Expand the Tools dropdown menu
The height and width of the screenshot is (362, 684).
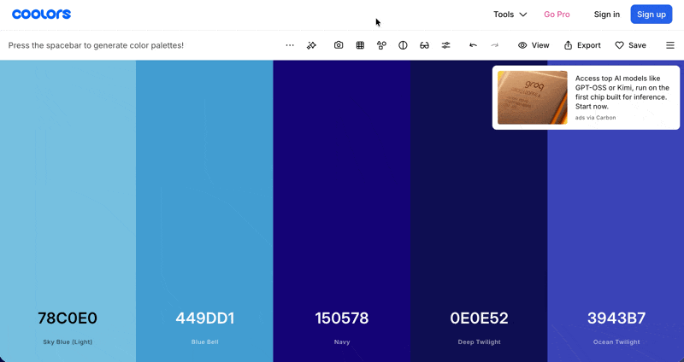510,15
